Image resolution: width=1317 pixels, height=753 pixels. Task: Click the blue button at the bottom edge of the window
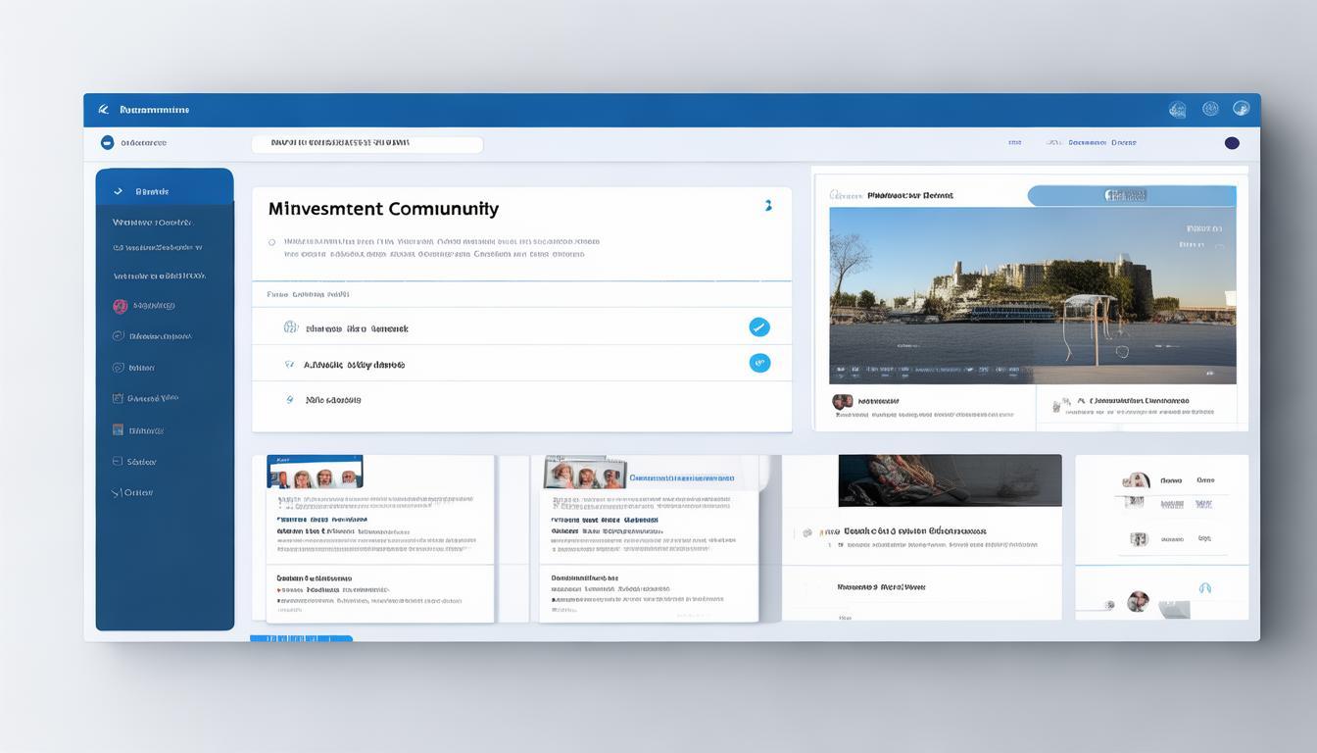click(301, 638)
